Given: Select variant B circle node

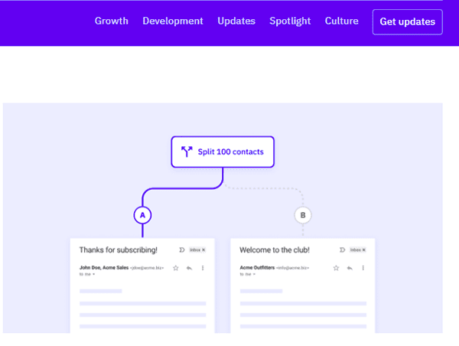Looking at the screenshot, I should [303, 215].
